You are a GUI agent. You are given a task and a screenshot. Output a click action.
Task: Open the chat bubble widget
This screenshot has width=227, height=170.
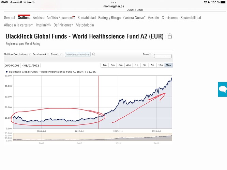(223, 89)
